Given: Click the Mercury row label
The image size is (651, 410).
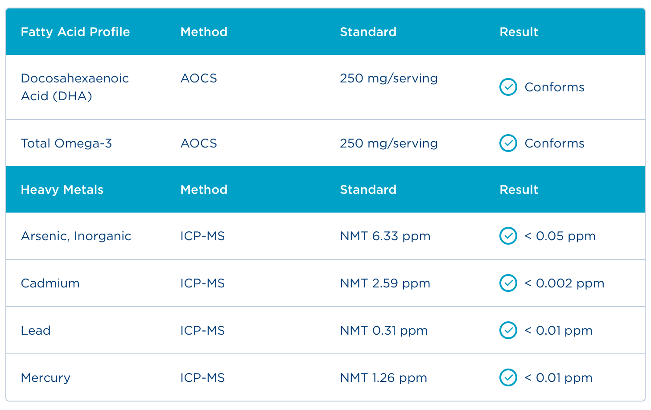Looking at the screenshot, I should coord(45,378).
